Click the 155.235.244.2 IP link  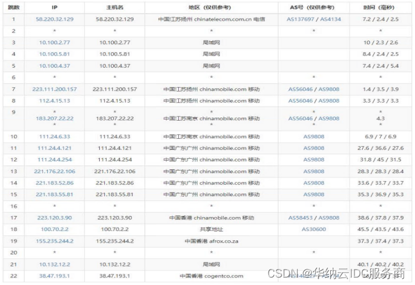coord(55,241)
